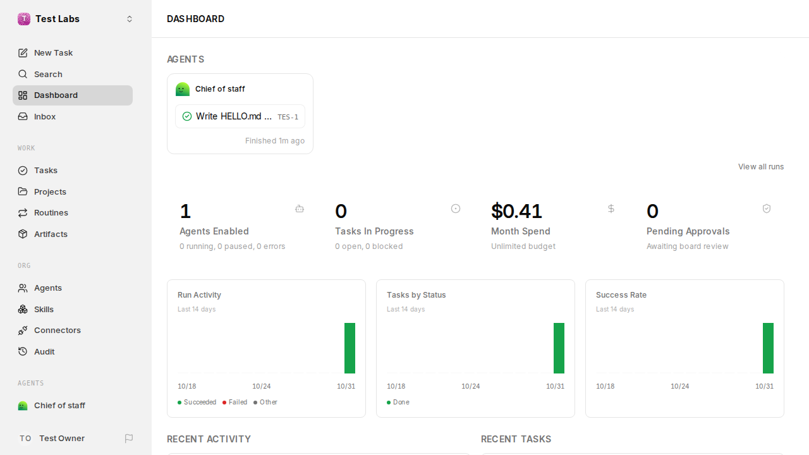This screenshot has height=455, width=809.
Task: Click the green bar in Success Rate chart
Action: point(768,348)
